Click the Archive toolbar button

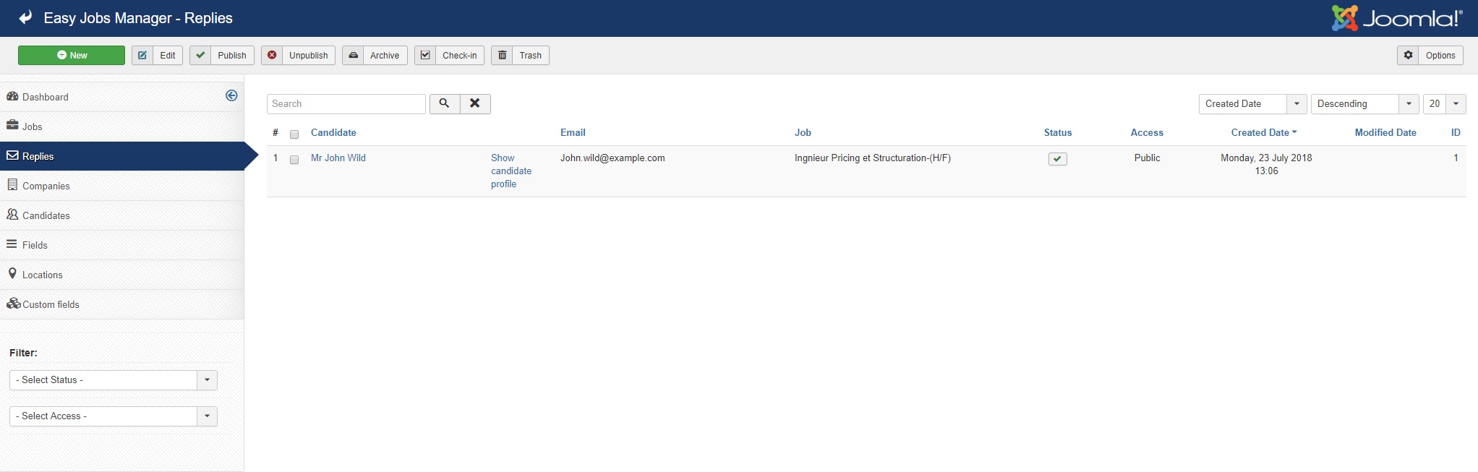coord(375,56)
